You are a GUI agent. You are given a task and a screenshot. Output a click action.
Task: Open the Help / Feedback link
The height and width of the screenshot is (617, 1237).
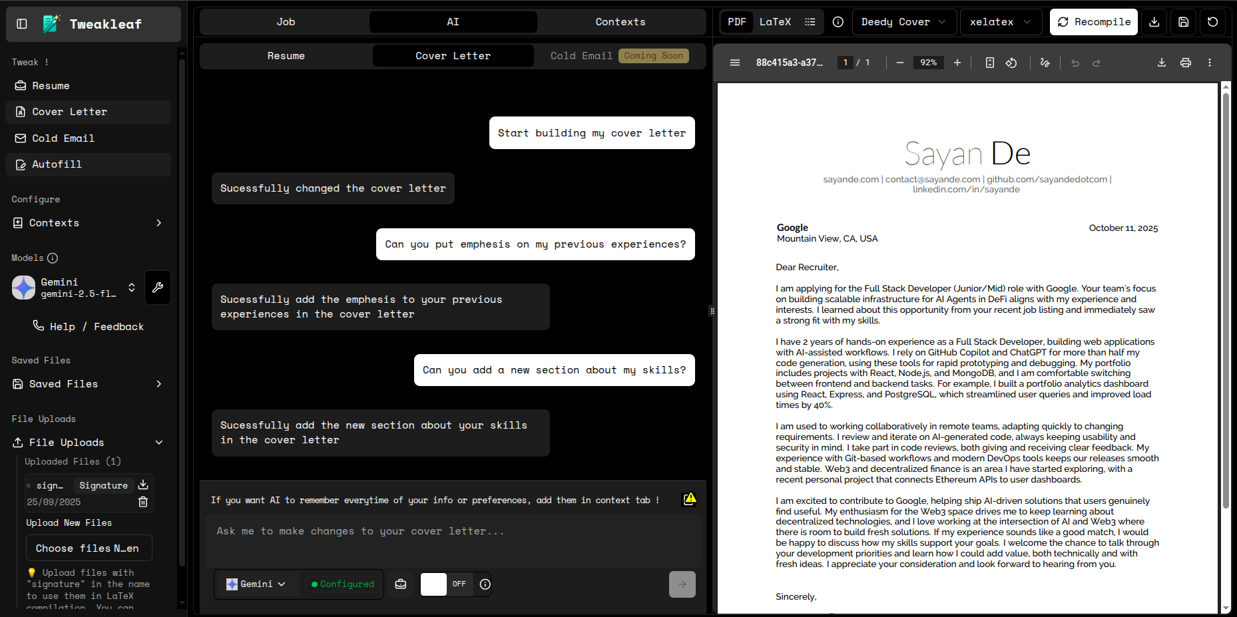click(x=89, y=326)
